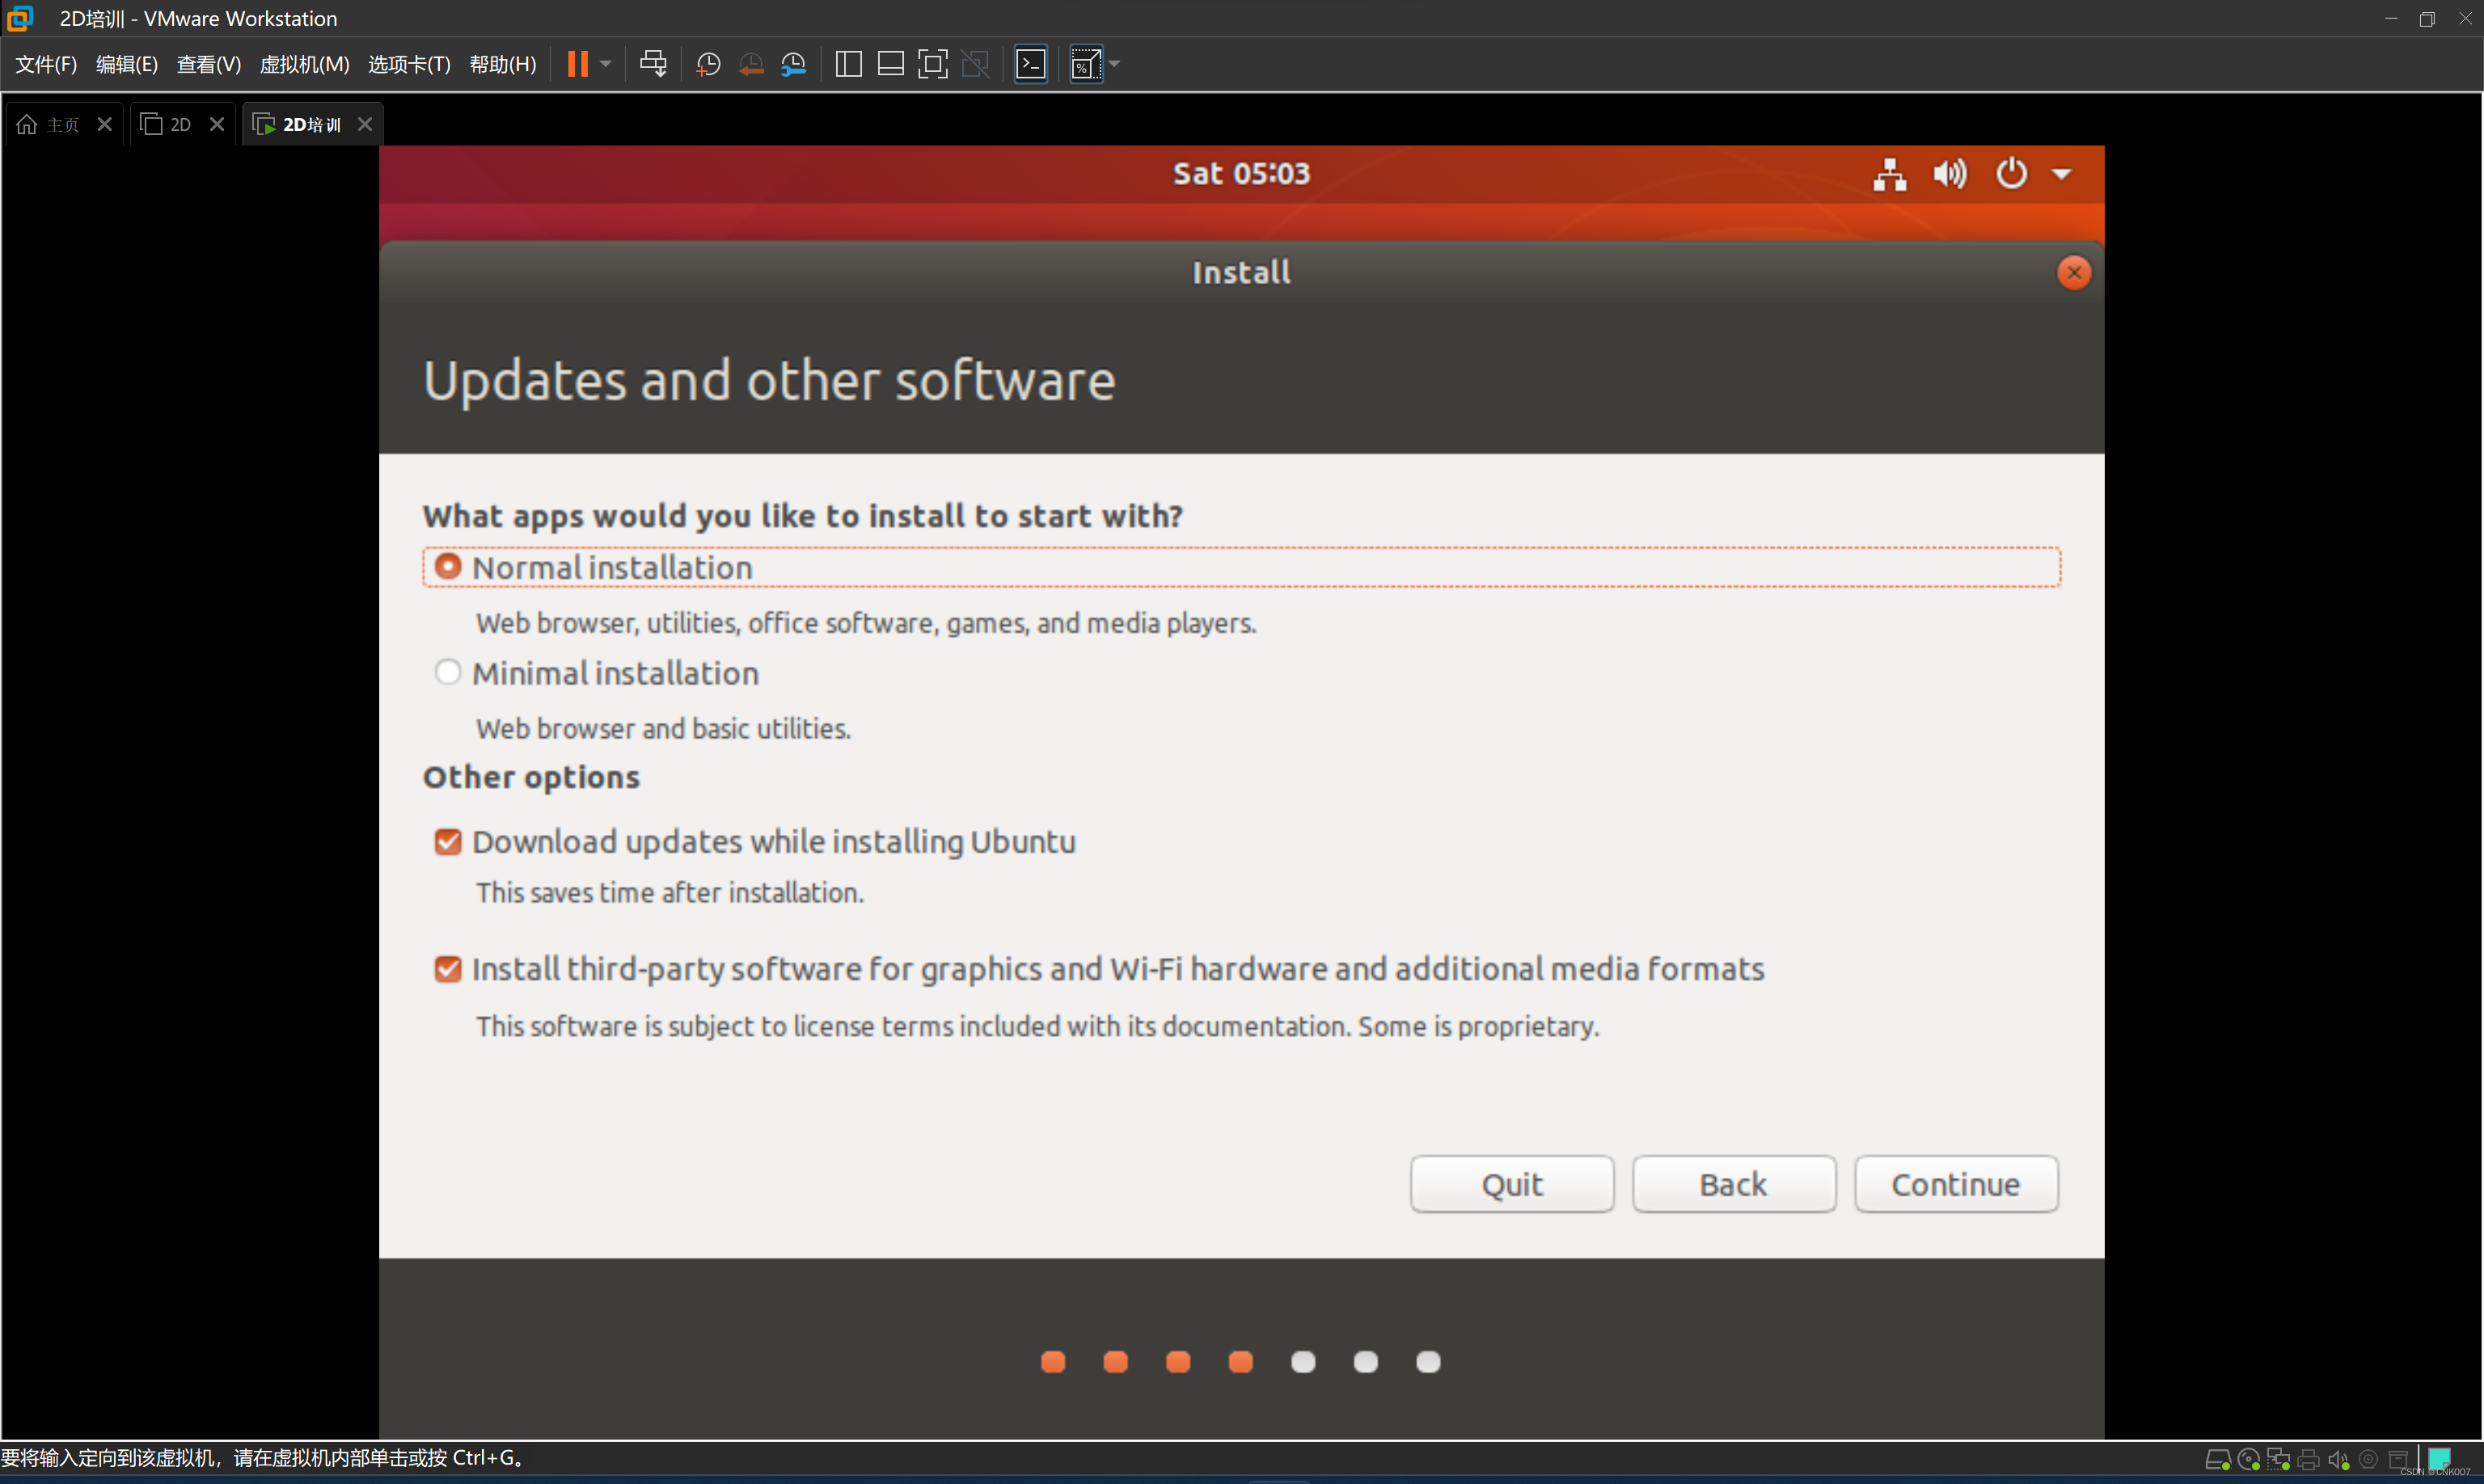Uncheck Install third-party software for graphics

tap(447, 968)
